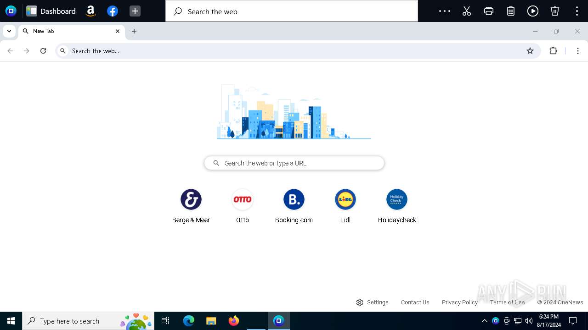Viewport: 588px width, 330px height.
Task: Reload the current page
Action: point(43,51)
